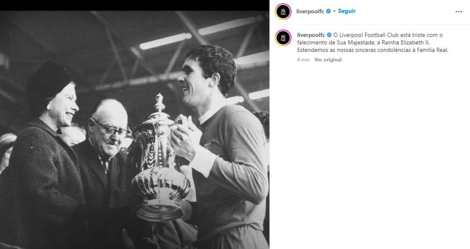
Task: Click the caption text about condolences
Action: 373,43
